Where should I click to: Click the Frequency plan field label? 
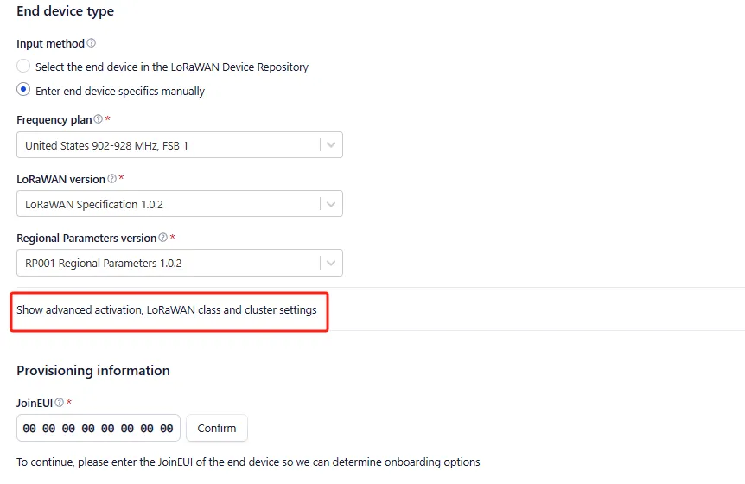54,120
